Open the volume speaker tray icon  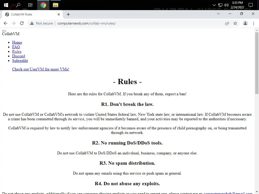(226, 5)
